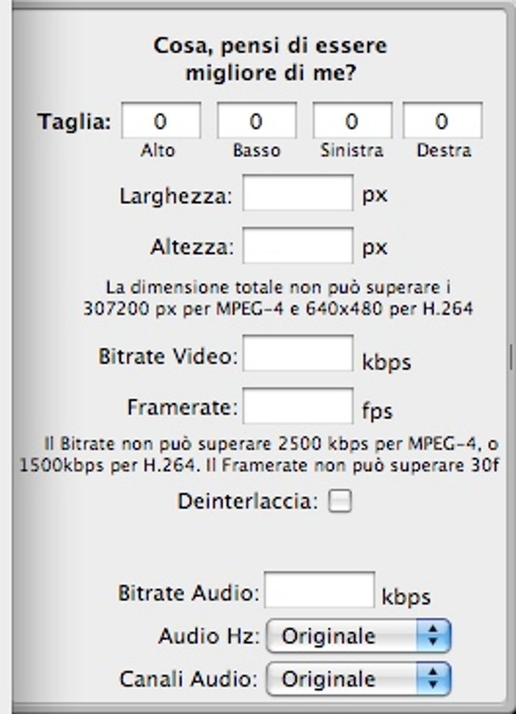Enable the Deinterlaccia checkbox
Viewport: 516px width, 714px height.
point(340,501)
